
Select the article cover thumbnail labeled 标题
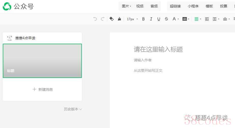42,61
